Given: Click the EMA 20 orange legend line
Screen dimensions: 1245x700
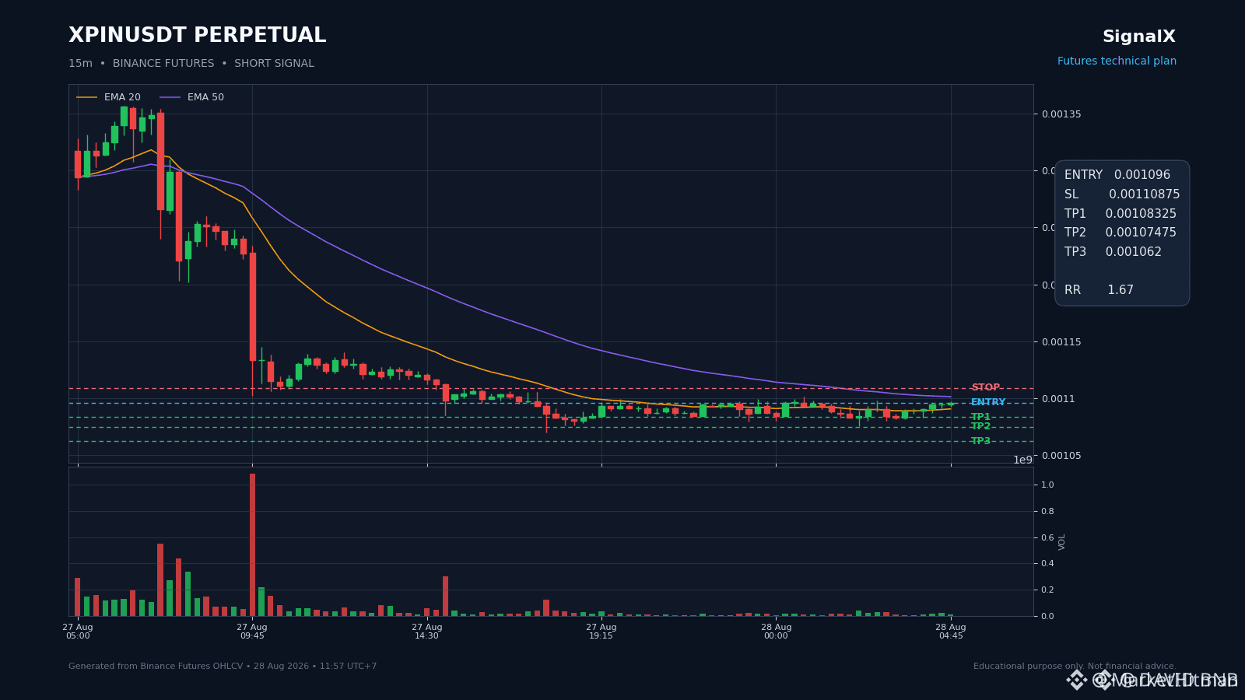Looking at the screenshot, I should [x=86, y=97].
